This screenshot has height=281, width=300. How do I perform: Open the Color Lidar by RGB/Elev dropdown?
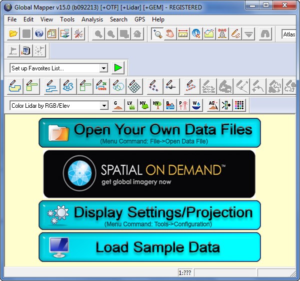point(103,106)
